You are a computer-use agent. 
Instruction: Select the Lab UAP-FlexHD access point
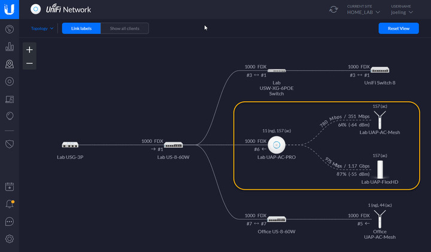[x=380, y=169]
